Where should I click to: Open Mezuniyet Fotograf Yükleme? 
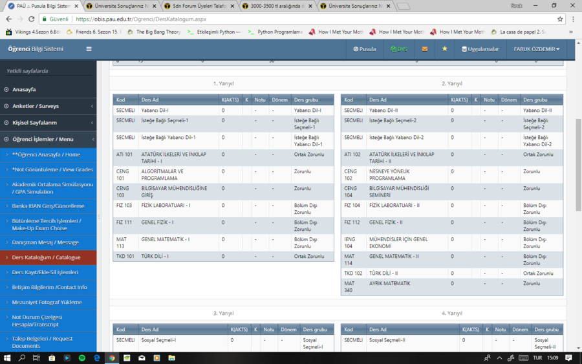[x=48, y=302]
